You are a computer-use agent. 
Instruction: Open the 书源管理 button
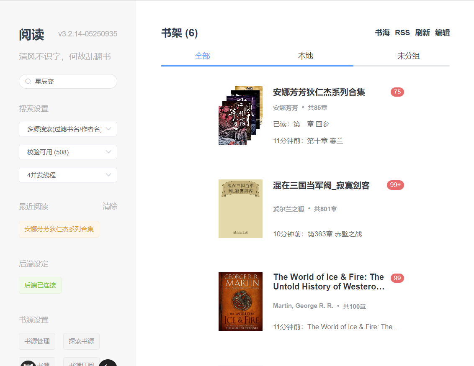[37, 341]
